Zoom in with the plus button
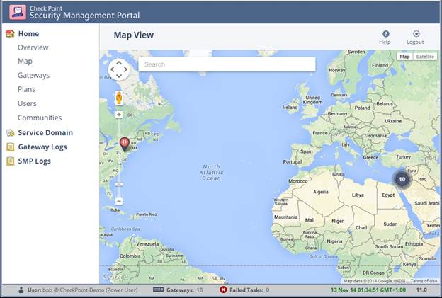This screenshot has width=442, height=298. pyautogui.click(x=119, y=115)
